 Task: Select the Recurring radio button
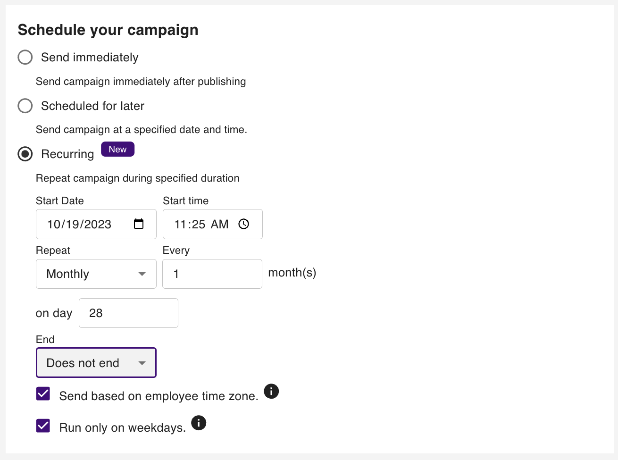pyautogui.click(x=25, y=154)
